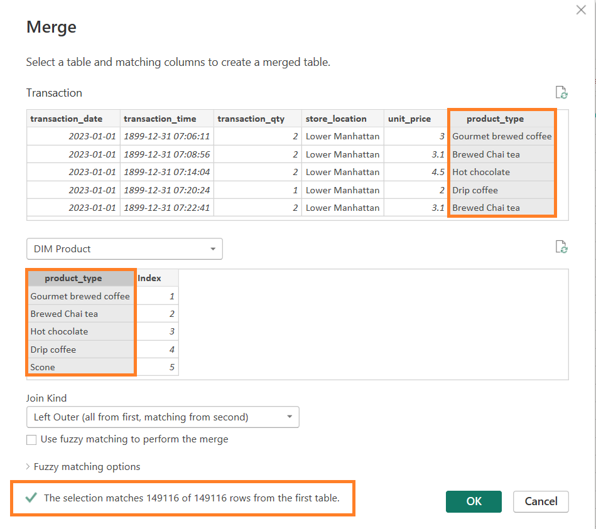Open the DIM Product table dropdown

[124, 249]
